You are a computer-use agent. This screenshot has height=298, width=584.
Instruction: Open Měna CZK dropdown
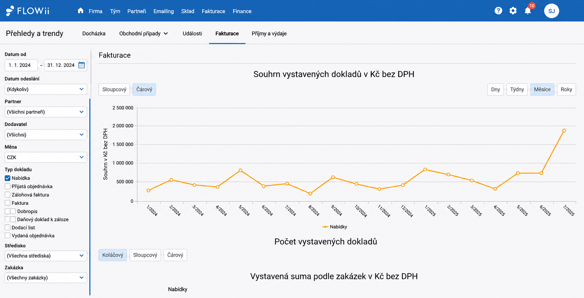pyautogui.click(x=46, y=157)
